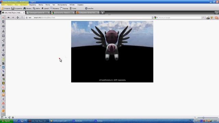Image resolution: width=219 pixels, height=123 pixels.
Task: Click the Save floppy disk toolbar button
Action: pyautogui.click(x=17, y=9)
